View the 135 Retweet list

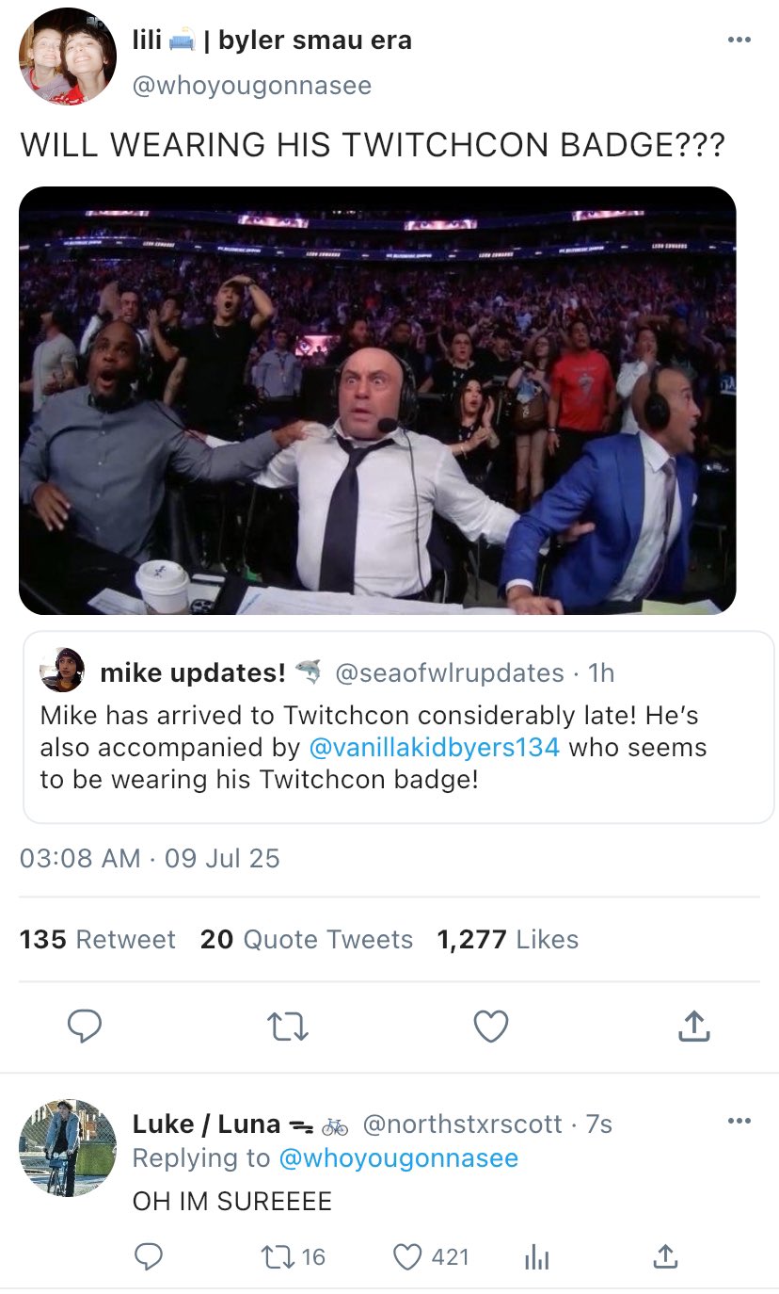[x=98, y=939]
